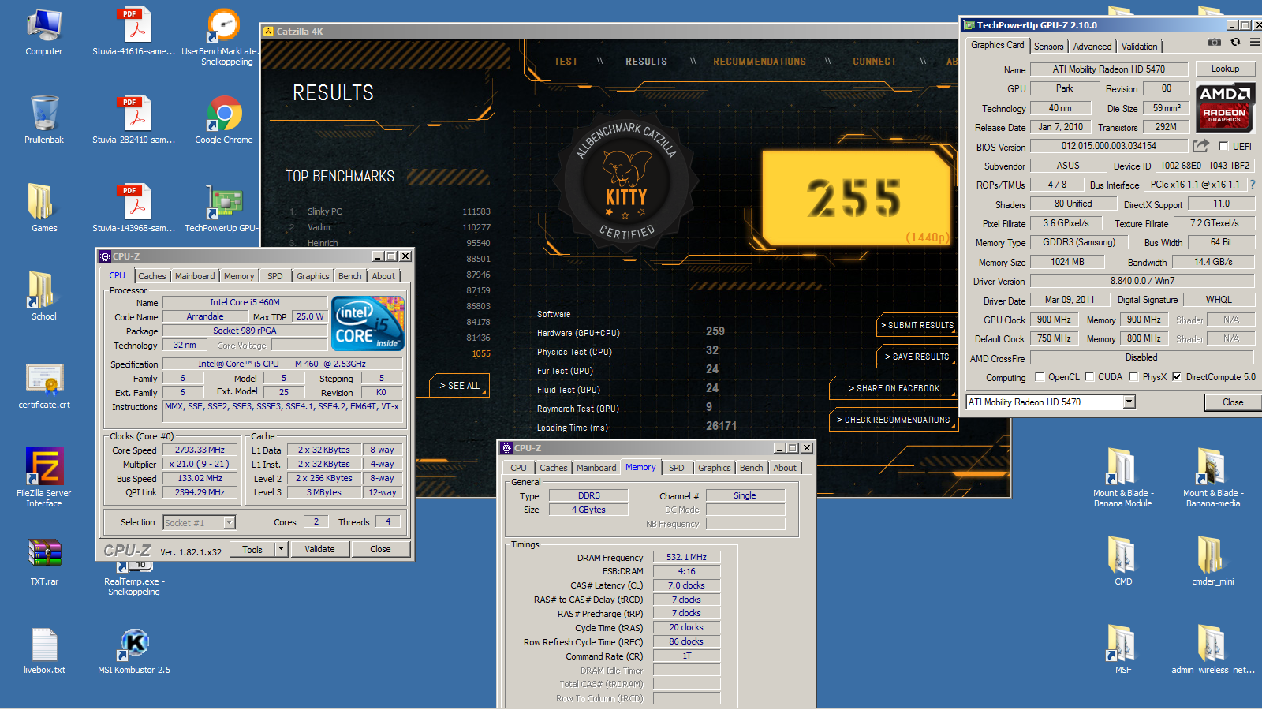Open Catzilla TEST menu item
Viewport: 1262px width, 710px height.
click(566, 62)
